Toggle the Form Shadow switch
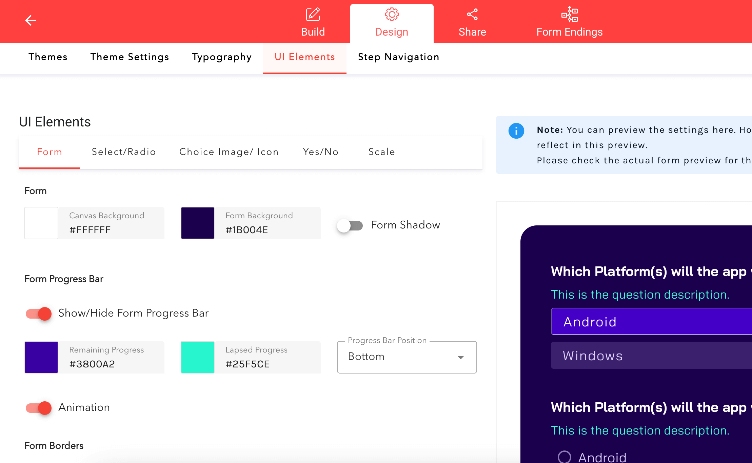Image resolution: width=752 pixels, height=463 pixels. [x=350, y=225]
